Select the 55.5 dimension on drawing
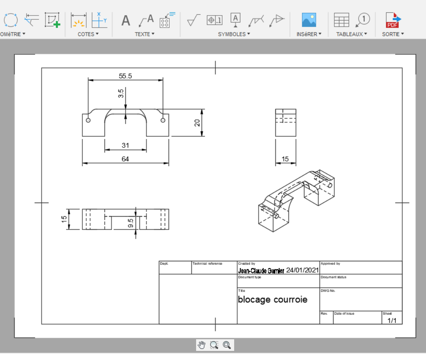This screenshot has height=354, width=426. tap(125, 76)
